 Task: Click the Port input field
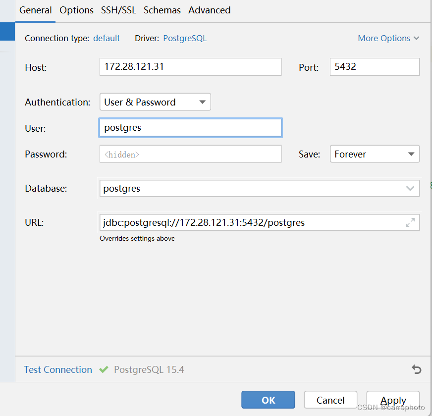[375, 67]
